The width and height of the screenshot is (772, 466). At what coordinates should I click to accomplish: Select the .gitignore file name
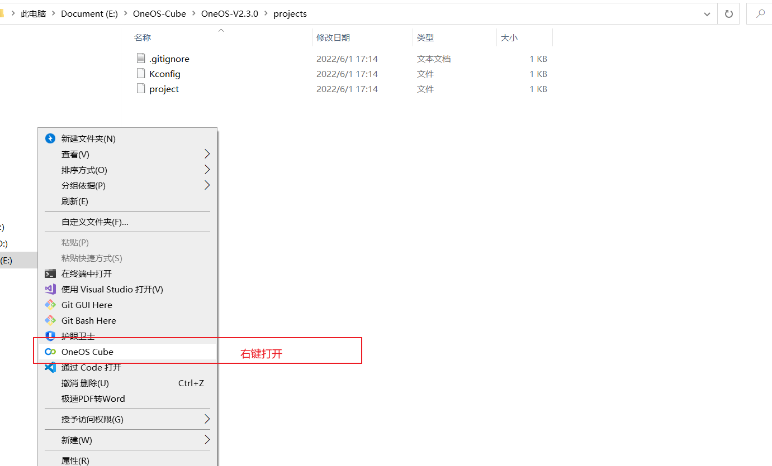(169, 59)
